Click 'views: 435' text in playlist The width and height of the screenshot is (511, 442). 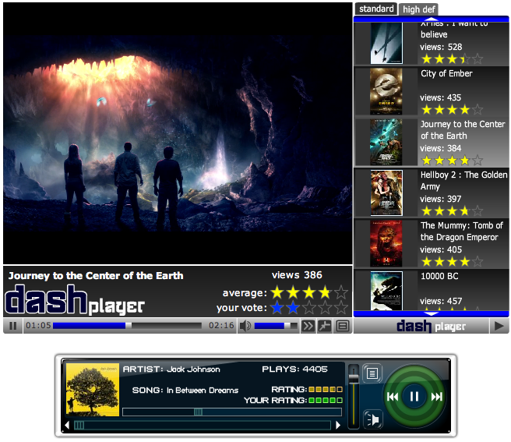point(440,97)
